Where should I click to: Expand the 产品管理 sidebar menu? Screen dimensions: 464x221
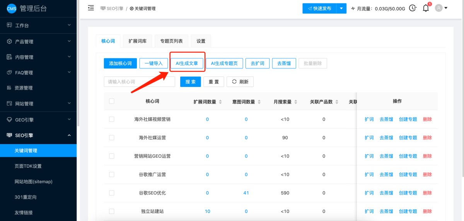point(38,41)
